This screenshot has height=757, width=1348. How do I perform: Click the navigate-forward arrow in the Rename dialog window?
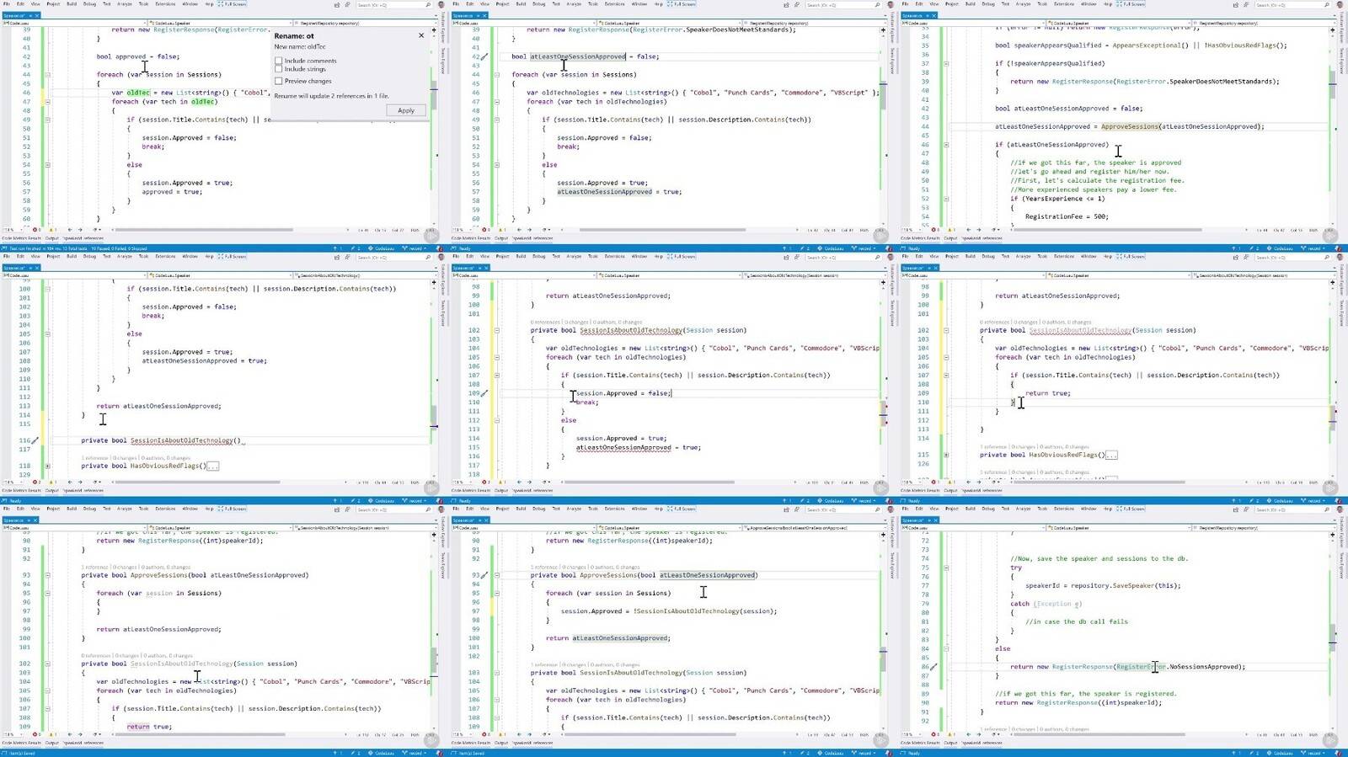81,229
